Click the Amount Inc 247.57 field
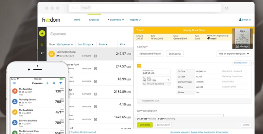263x134 pixels. point(156,72)
